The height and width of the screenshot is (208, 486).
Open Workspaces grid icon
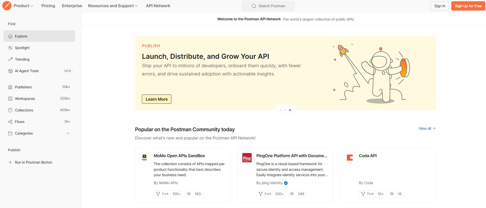point(10,99)
